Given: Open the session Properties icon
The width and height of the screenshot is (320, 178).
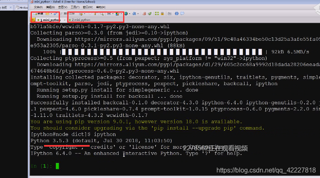Looking at the screenshot, I should tap(81, 14).
